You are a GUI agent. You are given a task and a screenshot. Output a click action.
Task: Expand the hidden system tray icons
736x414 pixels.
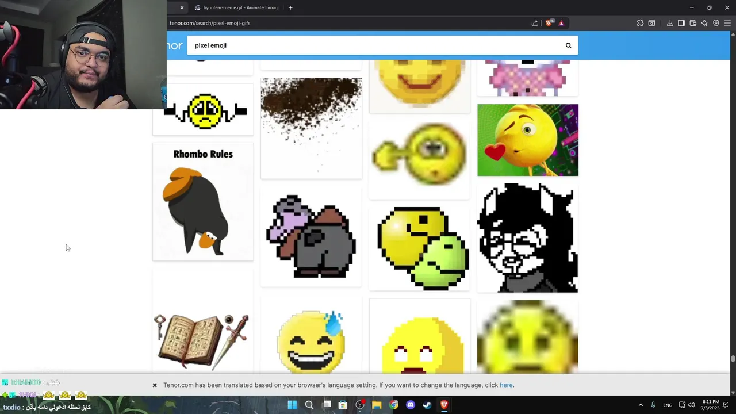point(641,405)
